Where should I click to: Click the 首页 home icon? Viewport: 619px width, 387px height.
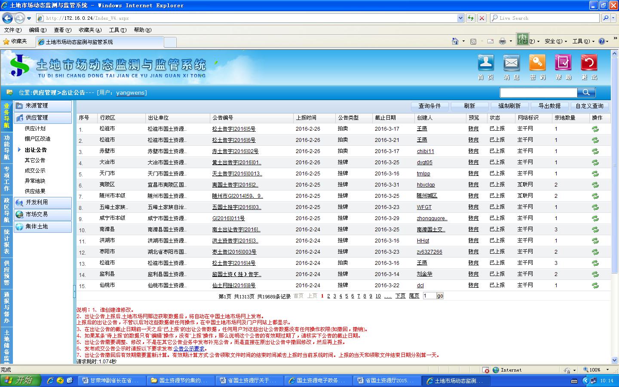486,63
